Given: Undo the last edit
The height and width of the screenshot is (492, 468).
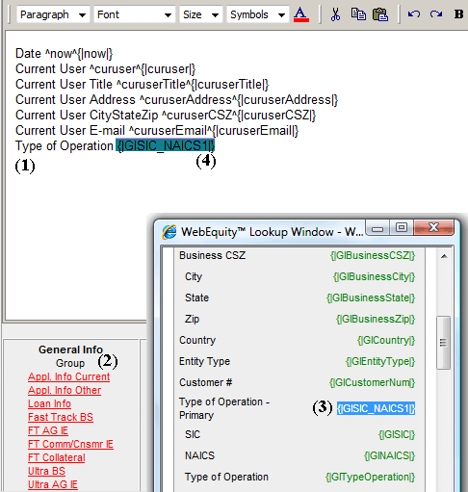Looking at the screenshot, I should point(414,14).
